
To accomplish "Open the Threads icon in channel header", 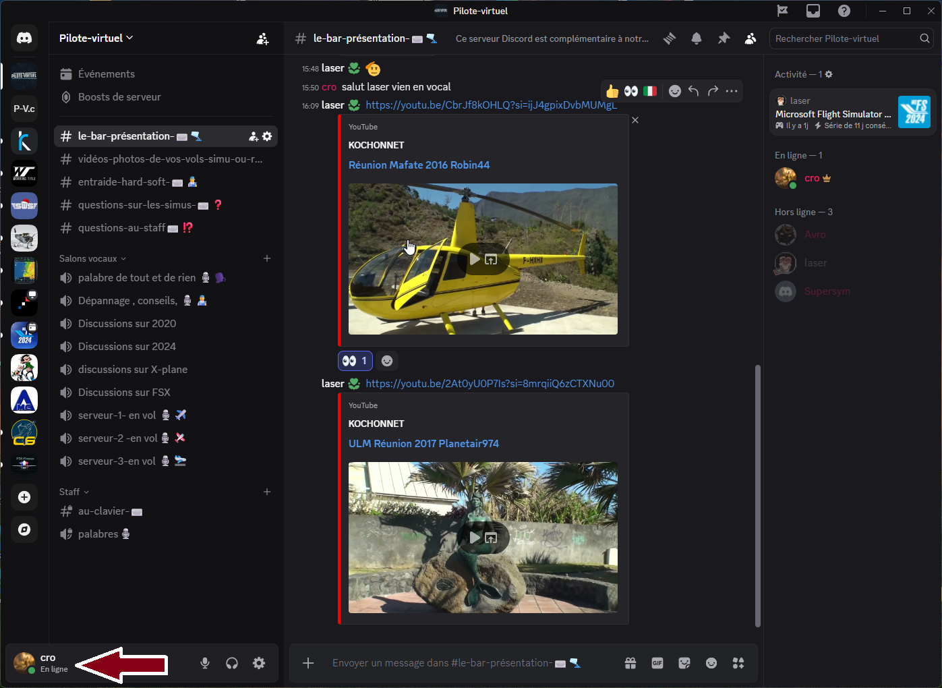I will (670, 38).
